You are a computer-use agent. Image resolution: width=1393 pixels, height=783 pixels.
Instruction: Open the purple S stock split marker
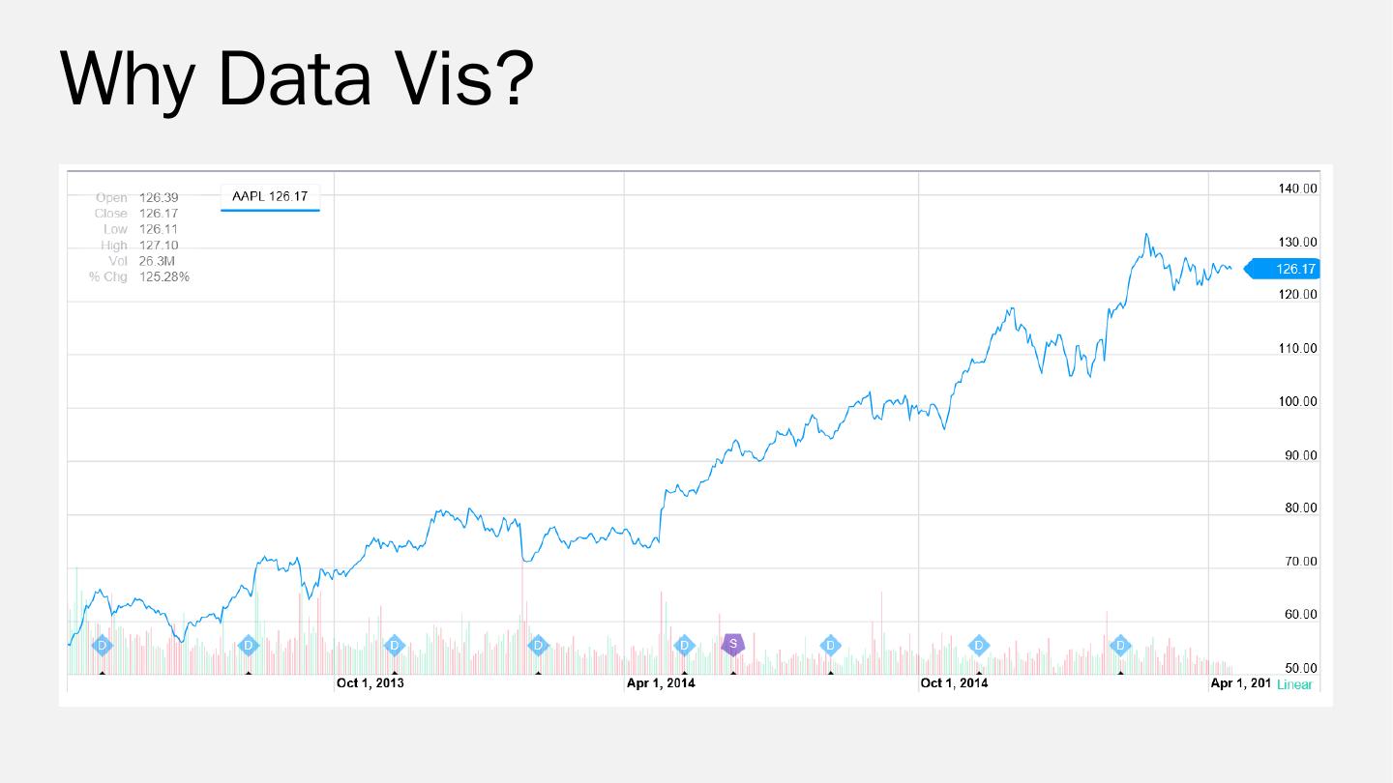tap(733, 644)
